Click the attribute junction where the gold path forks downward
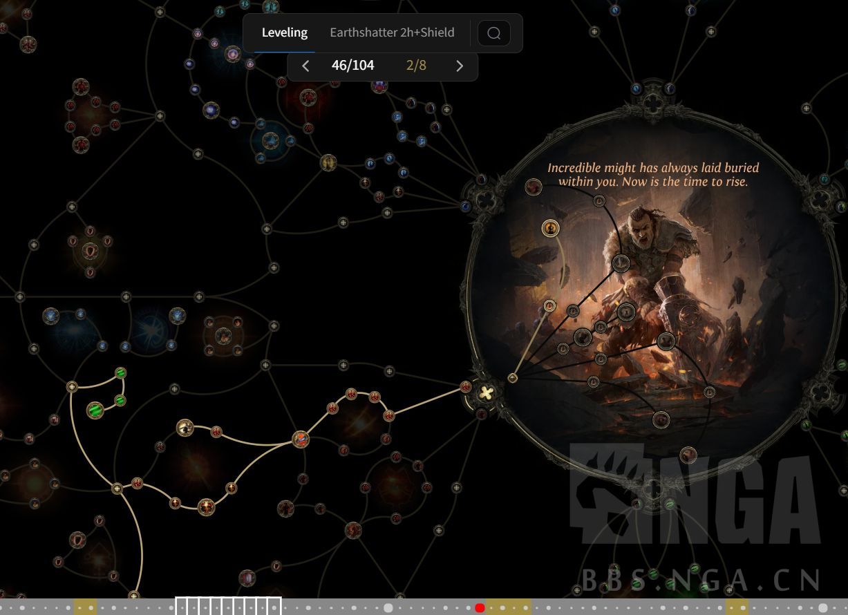848x615 pixels. point(117,489)
